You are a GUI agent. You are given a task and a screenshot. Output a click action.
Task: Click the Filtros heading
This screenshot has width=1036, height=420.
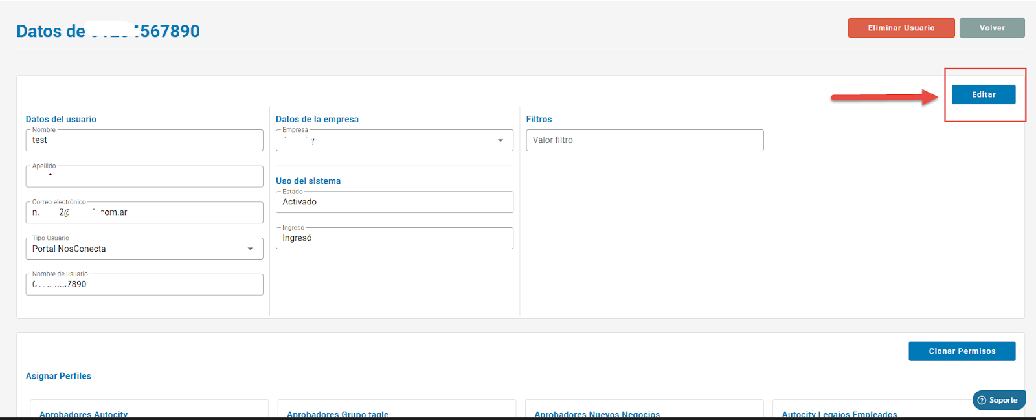539,119
